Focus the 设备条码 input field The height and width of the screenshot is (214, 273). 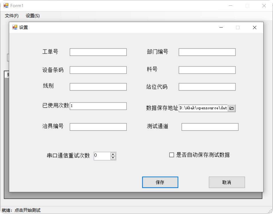click(98, 70)
